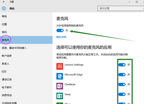Open 消息传送 privacy settings
The width and height of the screenshot is (144, 104).
[26, 95]
